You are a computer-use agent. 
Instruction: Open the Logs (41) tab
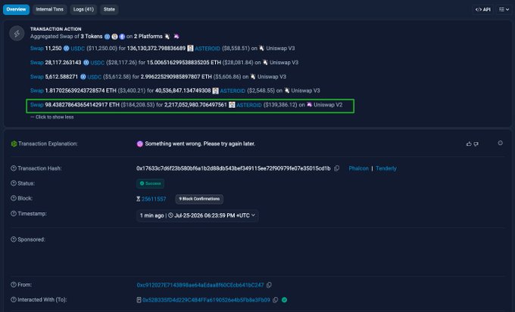pyautogui.click(x=83, y=10)
